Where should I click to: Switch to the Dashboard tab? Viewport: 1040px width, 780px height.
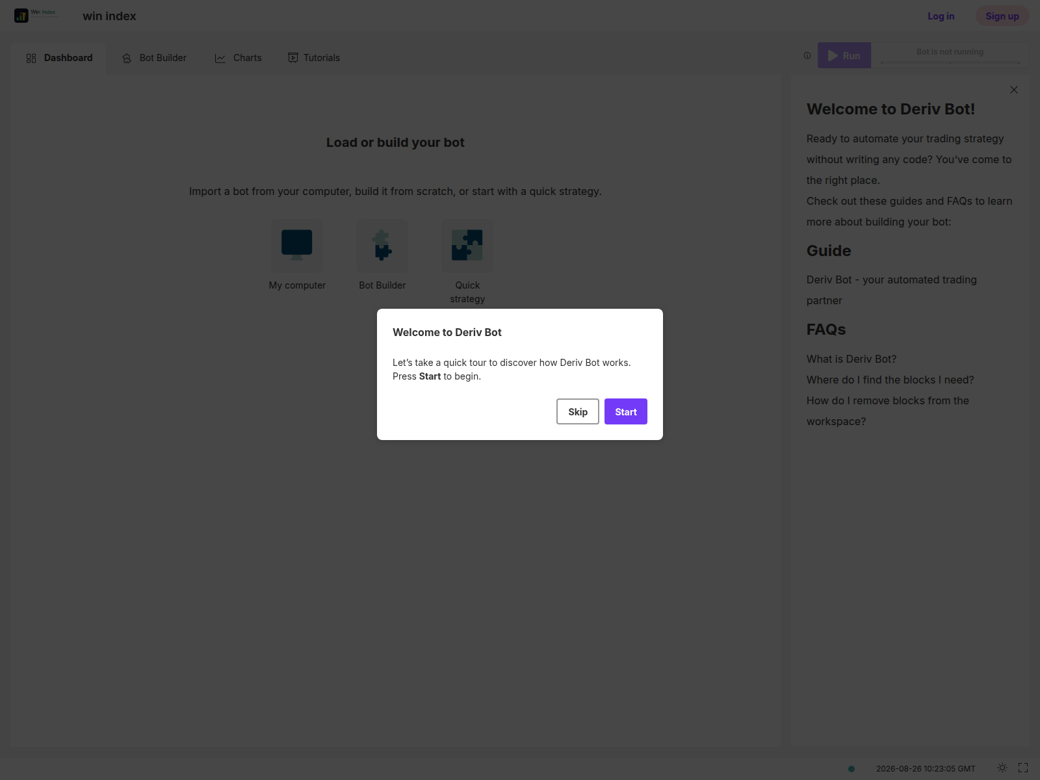pos(59,58)
